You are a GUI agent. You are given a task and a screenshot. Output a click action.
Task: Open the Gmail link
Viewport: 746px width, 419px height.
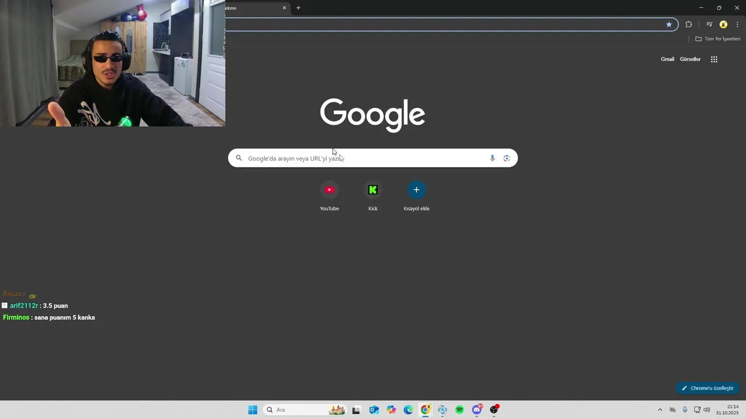click(667, 59)
